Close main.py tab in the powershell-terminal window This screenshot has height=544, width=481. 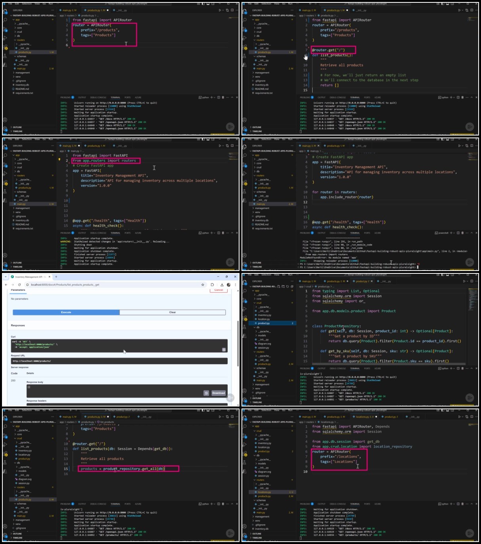tap(318, 146)
